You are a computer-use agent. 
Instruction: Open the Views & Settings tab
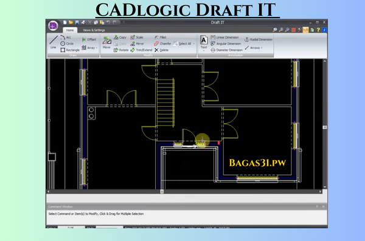pyautogui.click(x=94, y=30)
